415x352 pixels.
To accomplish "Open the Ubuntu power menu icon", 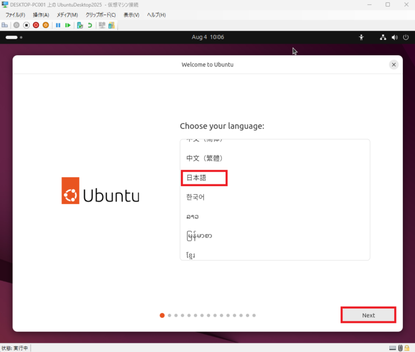I will pos(406,37).
